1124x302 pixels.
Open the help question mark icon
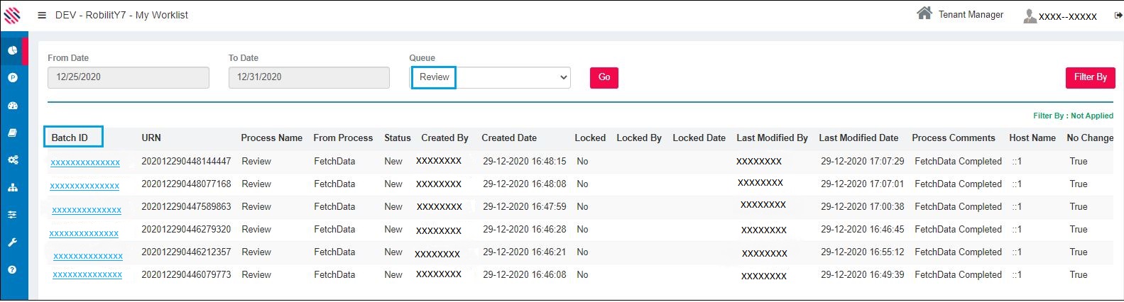tap(13, 270)
